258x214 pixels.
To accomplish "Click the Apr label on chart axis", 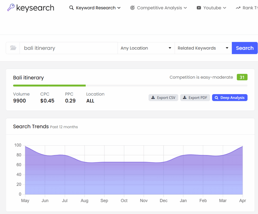I will 243,201.
